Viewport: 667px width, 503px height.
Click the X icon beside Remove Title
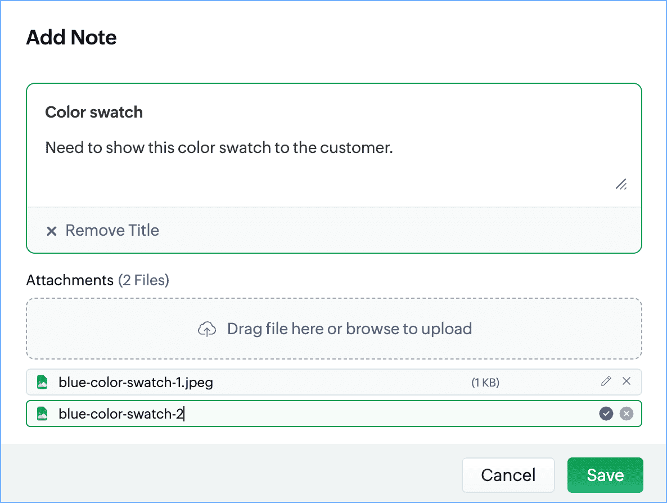pyautogui.click(x=51, y=231)
